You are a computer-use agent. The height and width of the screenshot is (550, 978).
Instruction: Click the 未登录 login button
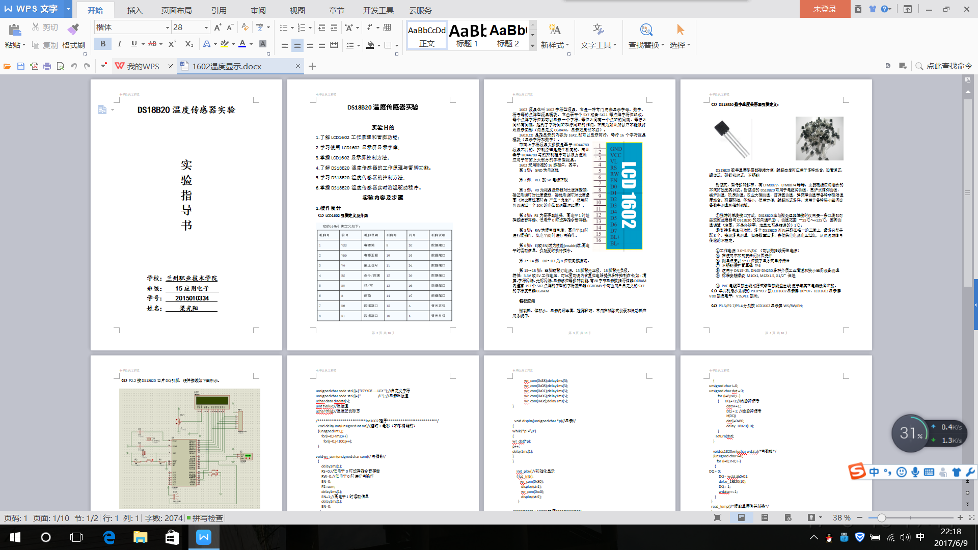(825, 9)
